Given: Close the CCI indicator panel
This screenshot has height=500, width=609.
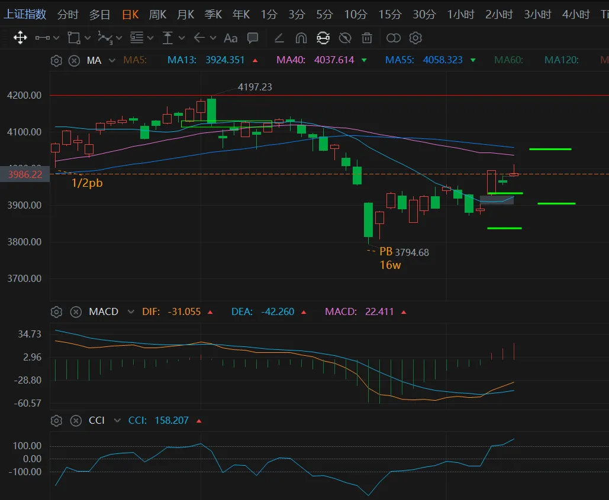Looking at the screenshot, I should (76, 421).
